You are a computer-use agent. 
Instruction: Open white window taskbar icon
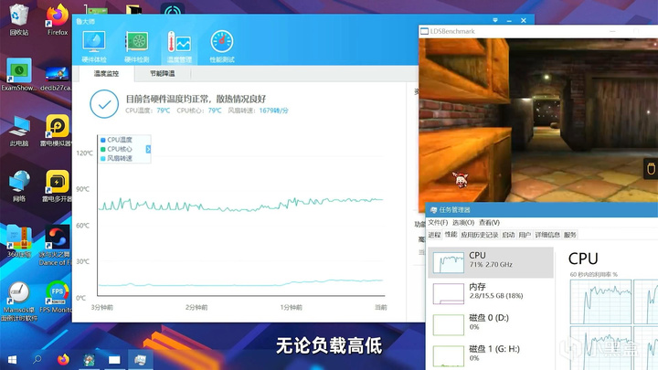(114, 360)
